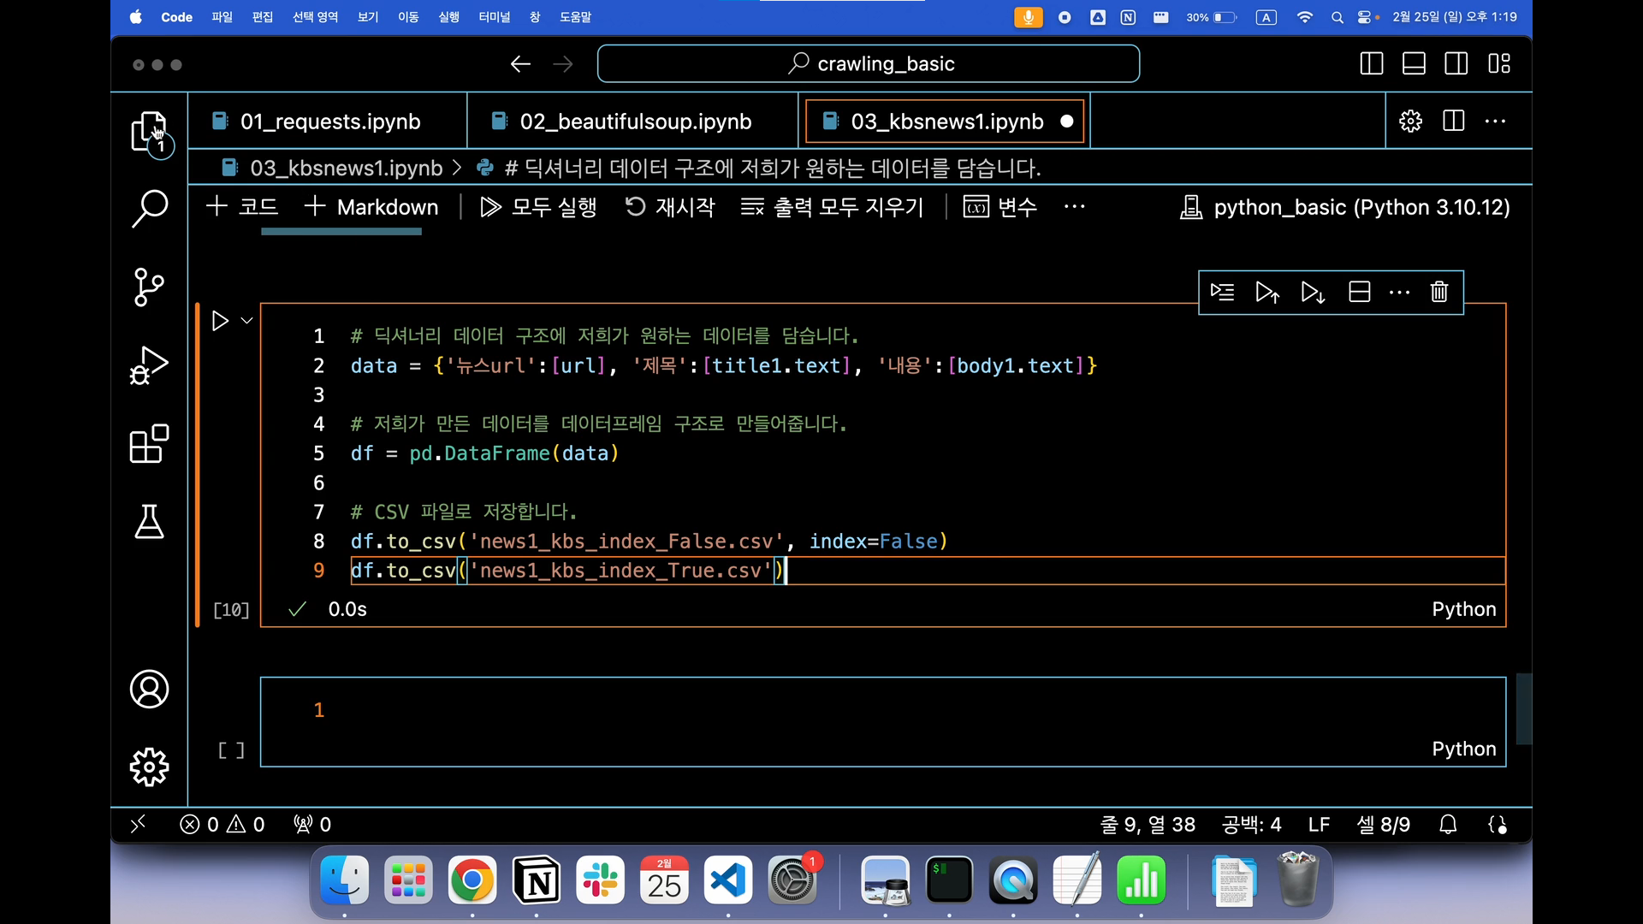Switch to 02_beautifulsoup.ipynb tab

(x=634, y=121)
